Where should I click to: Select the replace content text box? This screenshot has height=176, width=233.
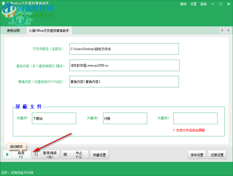tap(124, 81)
